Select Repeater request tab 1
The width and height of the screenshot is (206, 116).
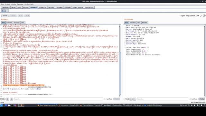[3, 11]
